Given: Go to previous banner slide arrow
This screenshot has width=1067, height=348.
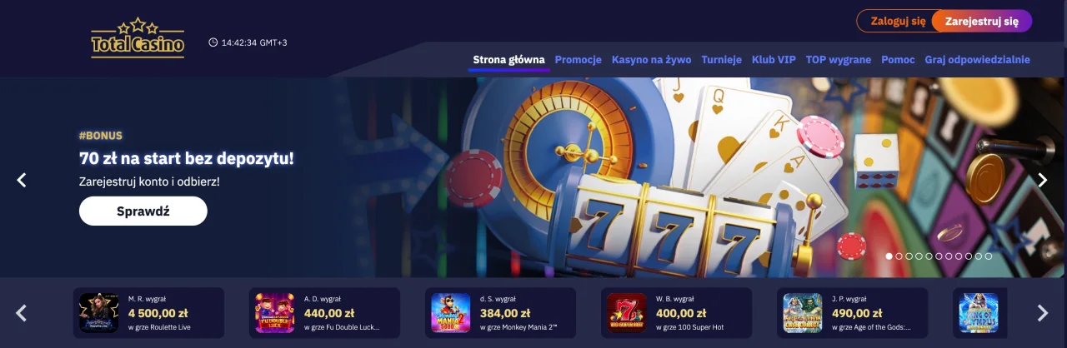Looking at the screenshot, I should (x=22, y=180).
